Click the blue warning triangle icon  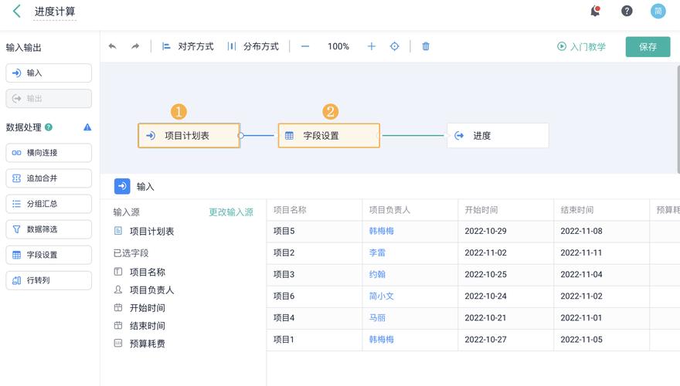pyautogui.click(x=87, y=127)
